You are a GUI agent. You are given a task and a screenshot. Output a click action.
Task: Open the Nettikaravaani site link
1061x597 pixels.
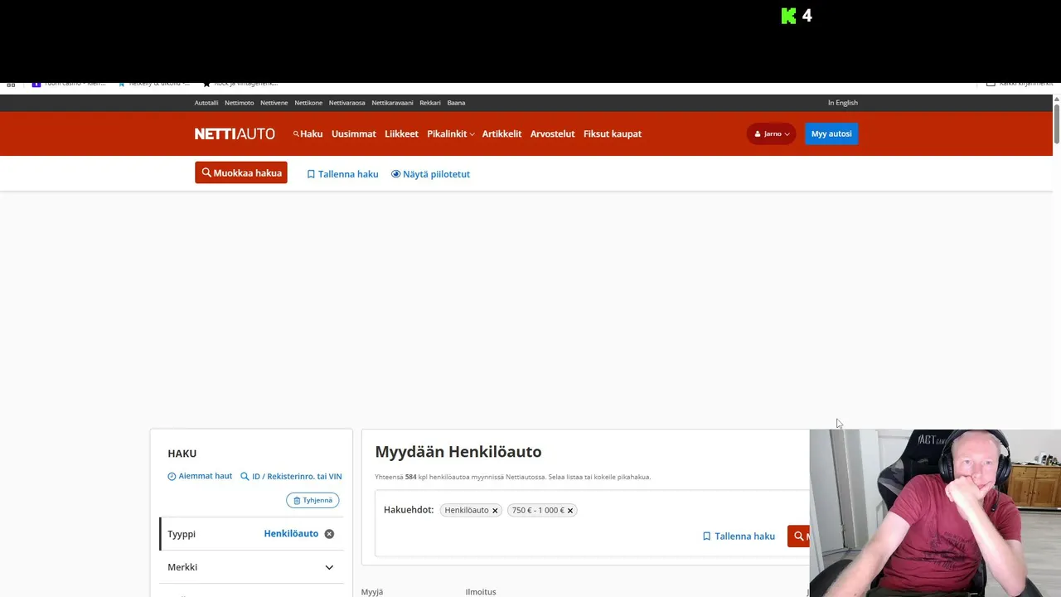392,103
